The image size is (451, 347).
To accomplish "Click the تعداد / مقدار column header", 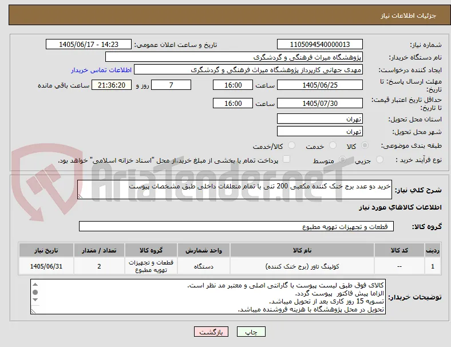I will tap(99, 250).
